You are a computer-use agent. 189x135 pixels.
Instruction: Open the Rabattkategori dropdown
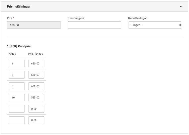pyautogui.click(x=155, y=25)
